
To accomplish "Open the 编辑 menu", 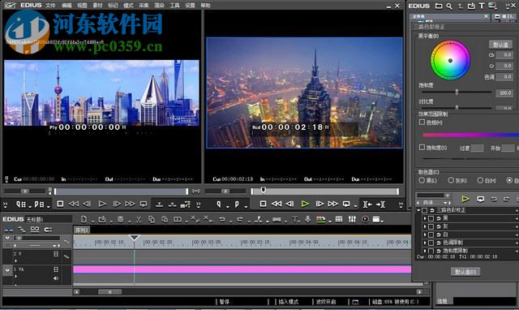I will 66,6.
